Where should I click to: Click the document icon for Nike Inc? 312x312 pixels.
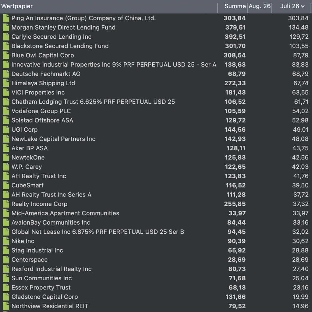click(x=6, y=241)
